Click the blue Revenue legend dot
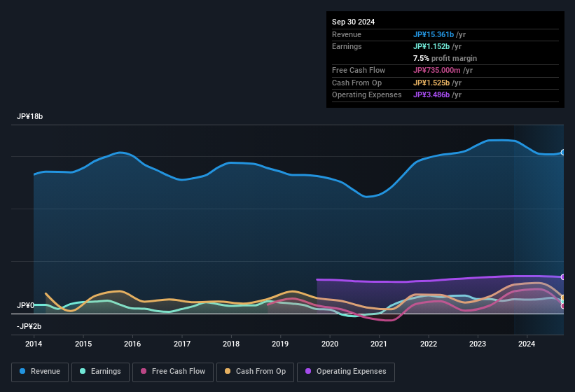 pos(23,372)
